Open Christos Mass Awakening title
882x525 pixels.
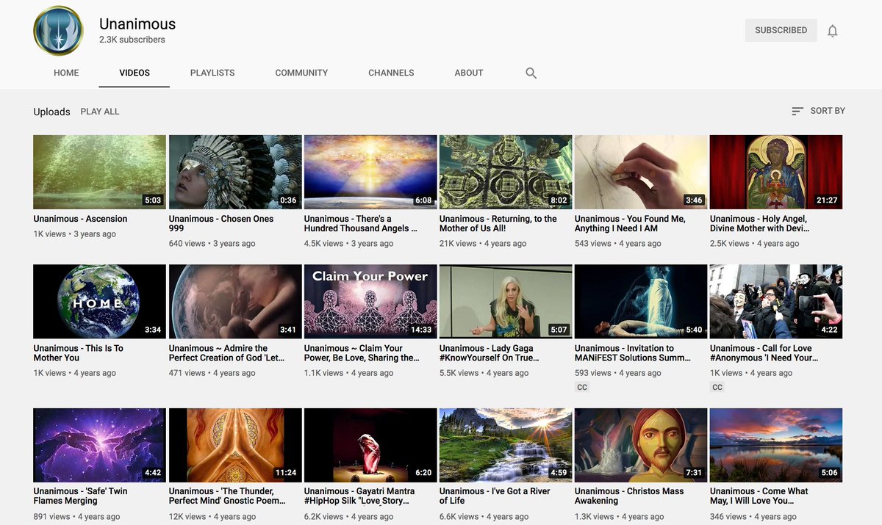[x=629, y=496]
